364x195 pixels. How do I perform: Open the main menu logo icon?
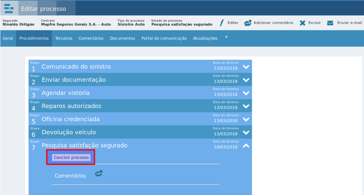pyautogui.click(x=9, y=9)
